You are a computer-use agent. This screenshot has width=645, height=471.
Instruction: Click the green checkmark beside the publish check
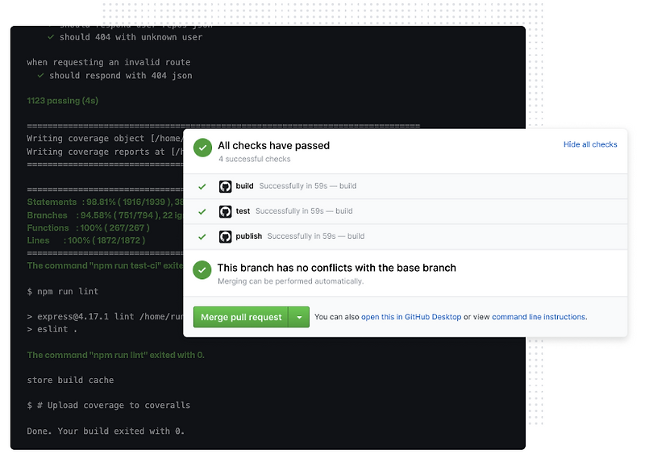coord(202,236)
